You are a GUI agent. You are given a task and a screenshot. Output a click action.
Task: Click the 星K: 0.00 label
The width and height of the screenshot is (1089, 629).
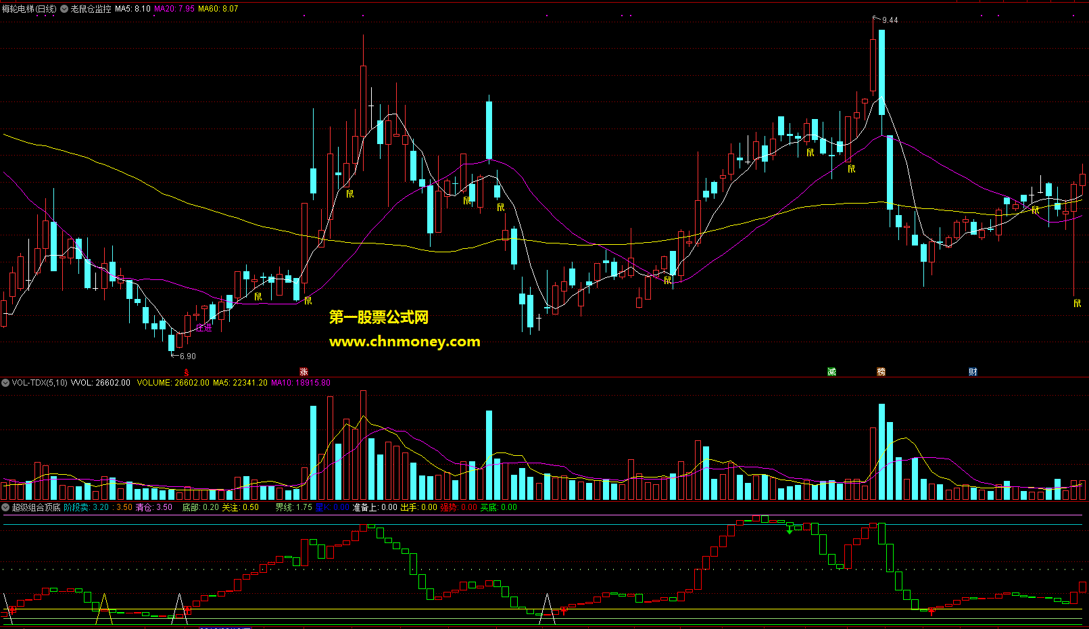point(332,507)
